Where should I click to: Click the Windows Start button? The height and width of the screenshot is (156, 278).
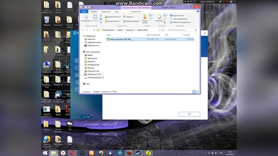pos(45,153)
